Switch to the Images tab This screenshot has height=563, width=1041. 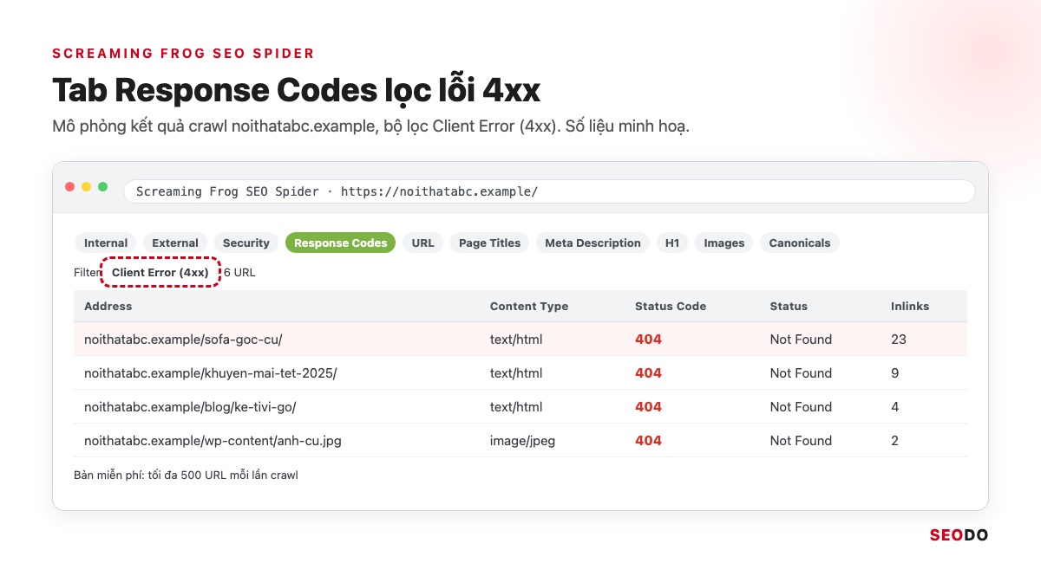pyautogui.click(x=724, y=243)
